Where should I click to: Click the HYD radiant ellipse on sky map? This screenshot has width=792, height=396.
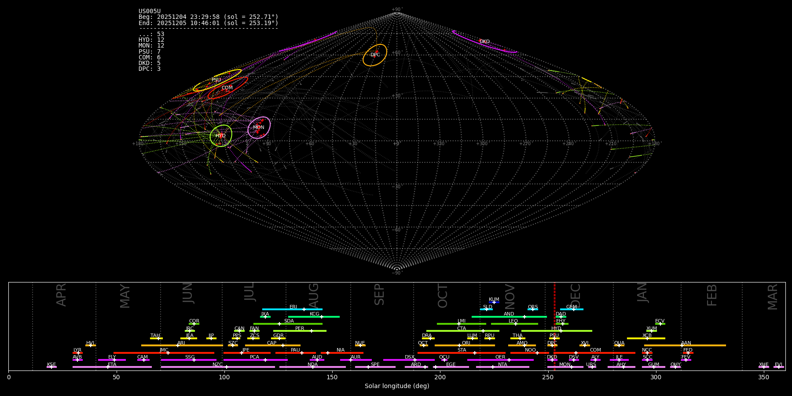(221, 136)
